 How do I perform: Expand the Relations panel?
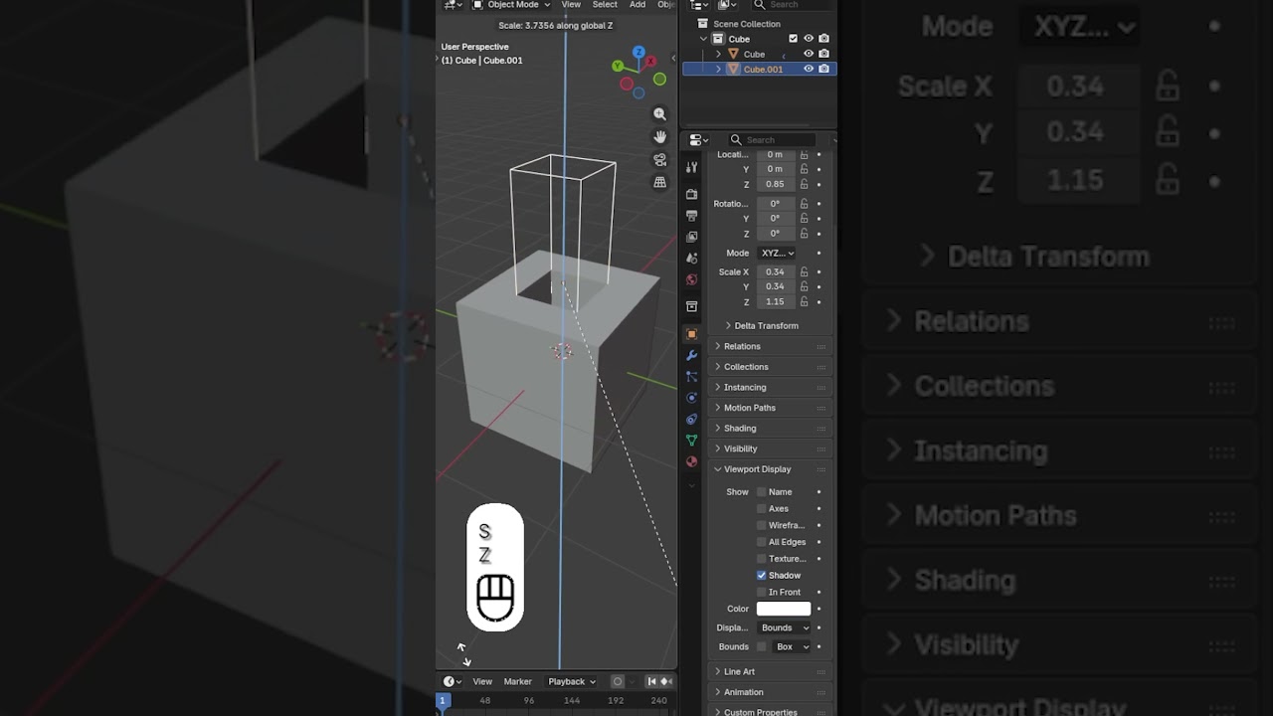click(x=772, y=346)
